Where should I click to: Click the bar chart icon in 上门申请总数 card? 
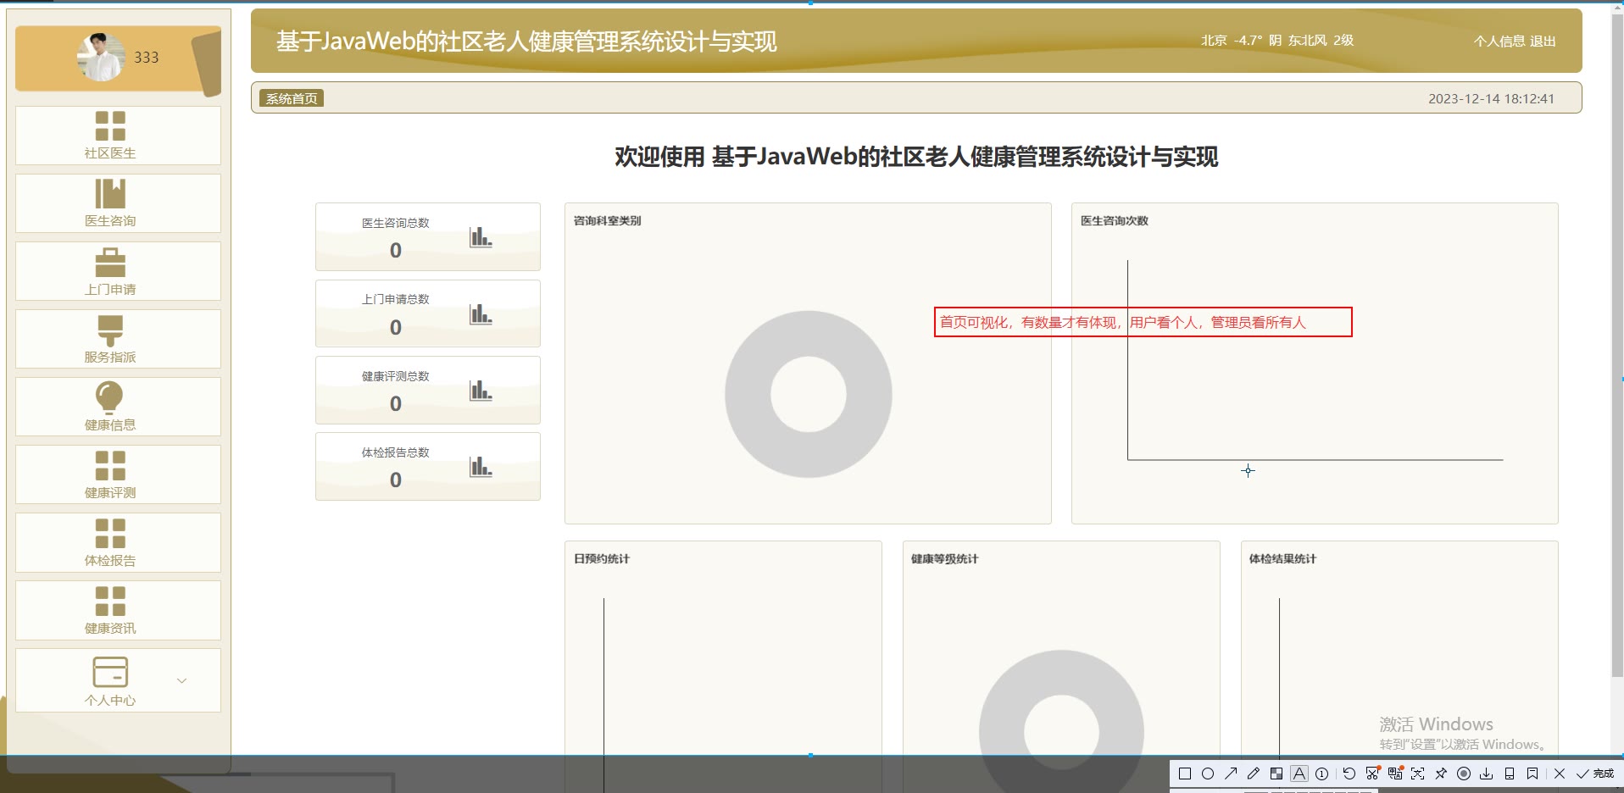pyautogui.click(x=481, y=313)
